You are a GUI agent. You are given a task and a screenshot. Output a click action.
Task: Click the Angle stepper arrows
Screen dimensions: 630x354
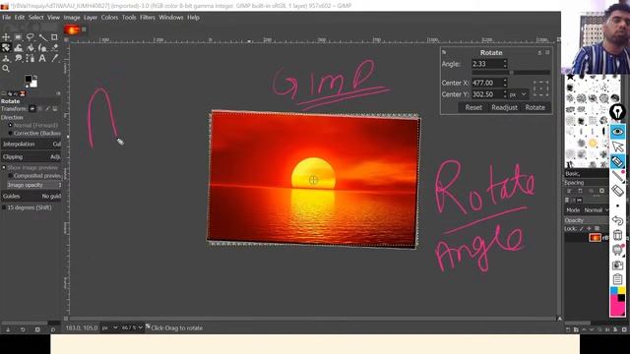tap(505, 64)
